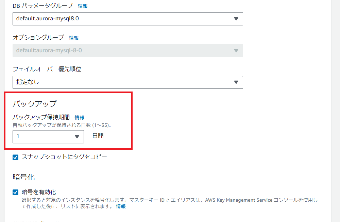Click the disabled option group dropdown default:aurora-mysql-8-0

pos(128,51)
